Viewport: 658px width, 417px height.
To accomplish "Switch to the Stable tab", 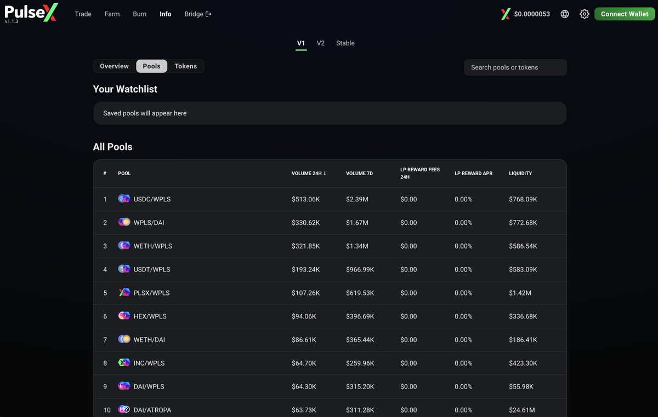I will pyautogui.click(x=345, y=43).
